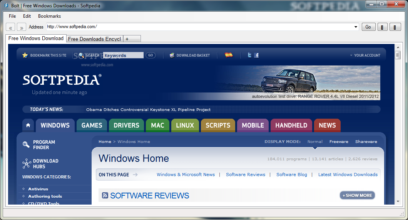
Task: Open the Software Reviews link
Action: coord(246,175)
